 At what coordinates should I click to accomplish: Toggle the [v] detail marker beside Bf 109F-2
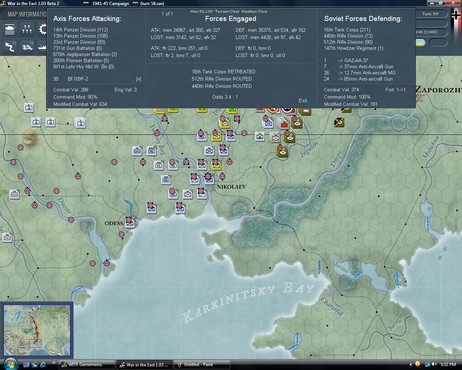(x=139, y=79)
